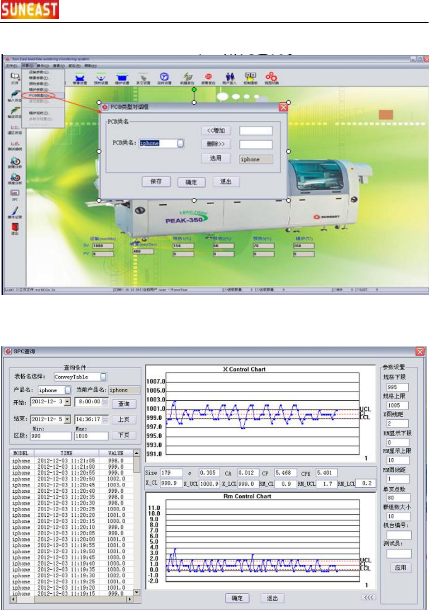The height and width of the screenshot is (610, 429).
Task: Open the end date 2012-12-5 dropdown
Action: pyautogui.click(x=67, y=419)
